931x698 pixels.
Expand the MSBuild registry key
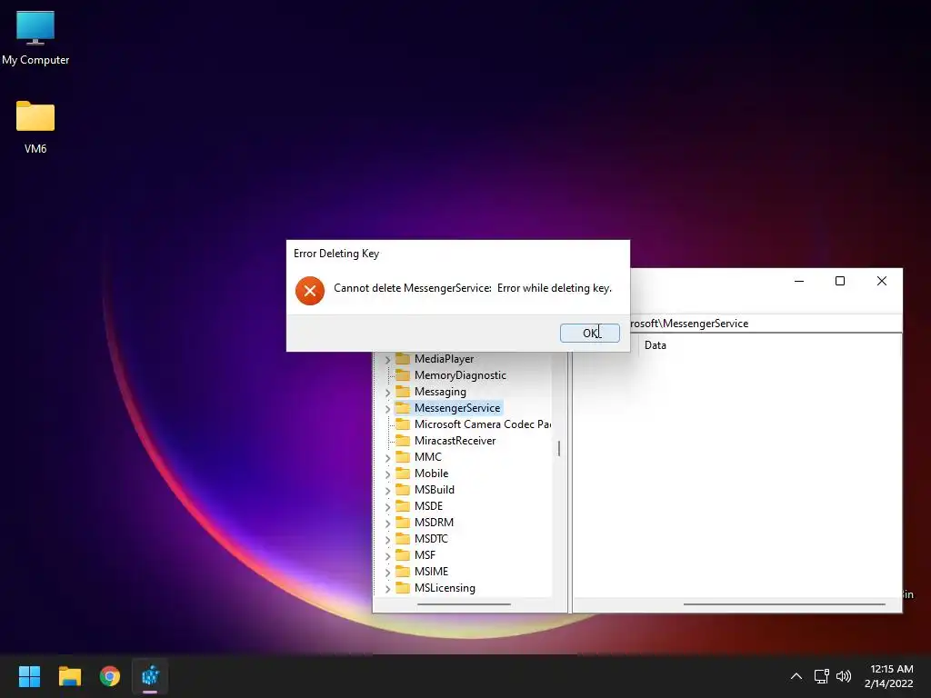point(387,490)
